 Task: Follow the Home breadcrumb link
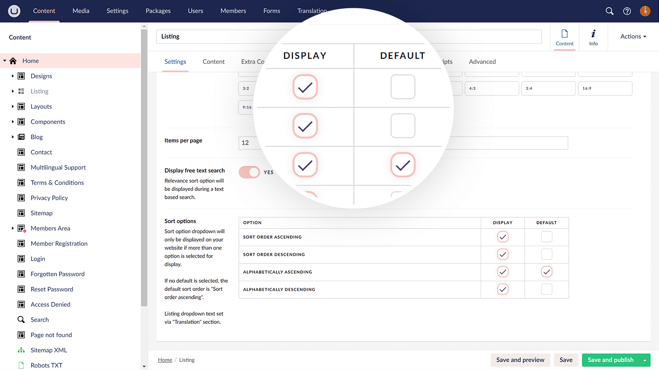tap(165, 360)
